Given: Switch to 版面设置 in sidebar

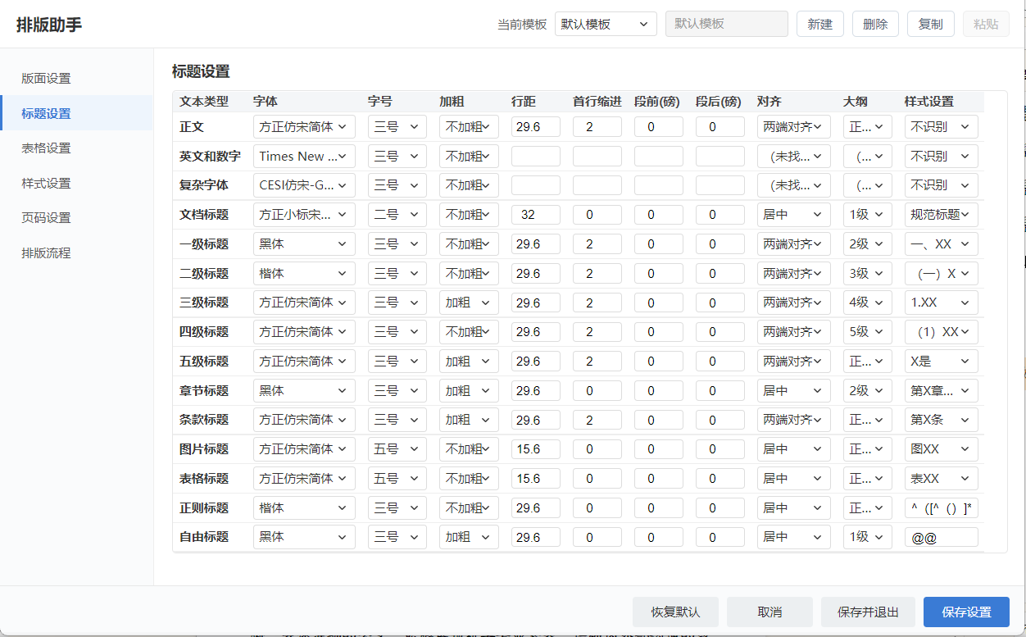Looking at the screenshot, I should coord(47,79).
